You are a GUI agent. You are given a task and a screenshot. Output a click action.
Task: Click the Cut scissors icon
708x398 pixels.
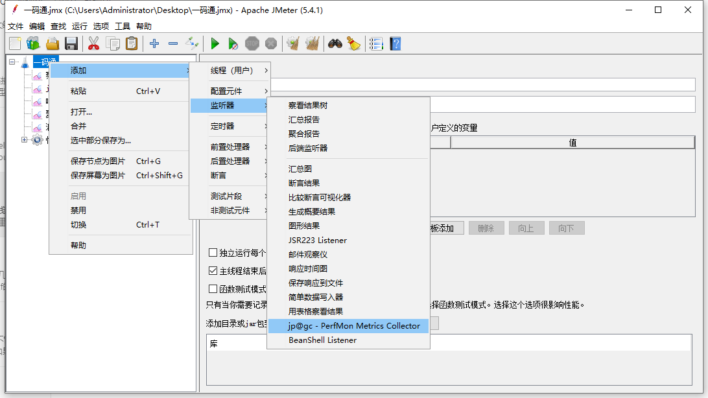click(x=93, y=44)
